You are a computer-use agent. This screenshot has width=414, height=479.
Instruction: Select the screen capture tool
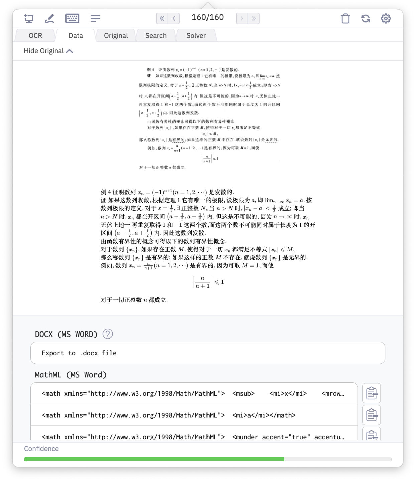tap(29, 18)
